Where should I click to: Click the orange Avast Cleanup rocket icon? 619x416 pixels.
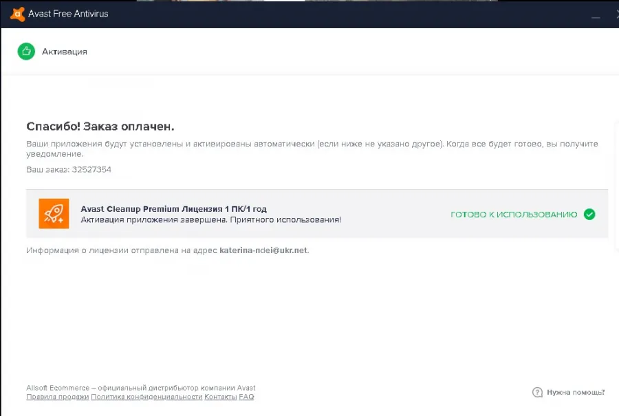click(54, 214)
